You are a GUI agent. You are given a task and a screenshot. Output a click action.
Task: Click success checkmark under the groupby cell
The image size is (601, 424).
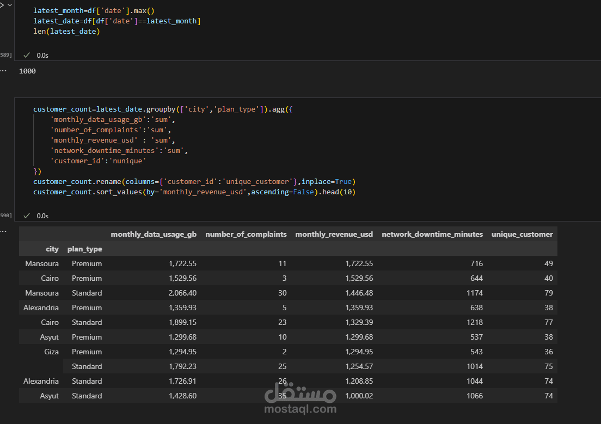click(27, 216)
